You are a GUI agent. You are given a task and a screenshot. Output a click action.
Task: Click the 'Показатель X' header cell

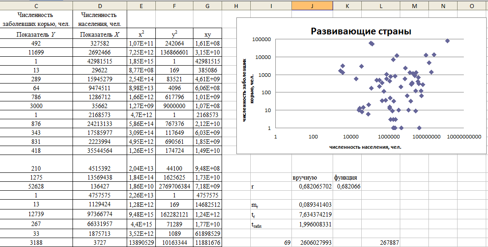(99, 34)
